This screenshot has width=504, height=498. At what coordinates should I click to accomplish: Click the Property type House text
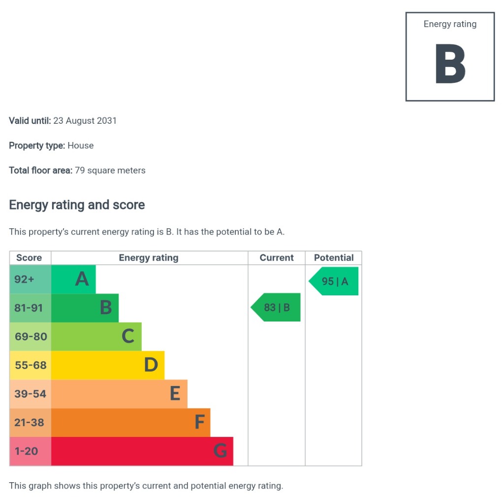tap(51, 145)
